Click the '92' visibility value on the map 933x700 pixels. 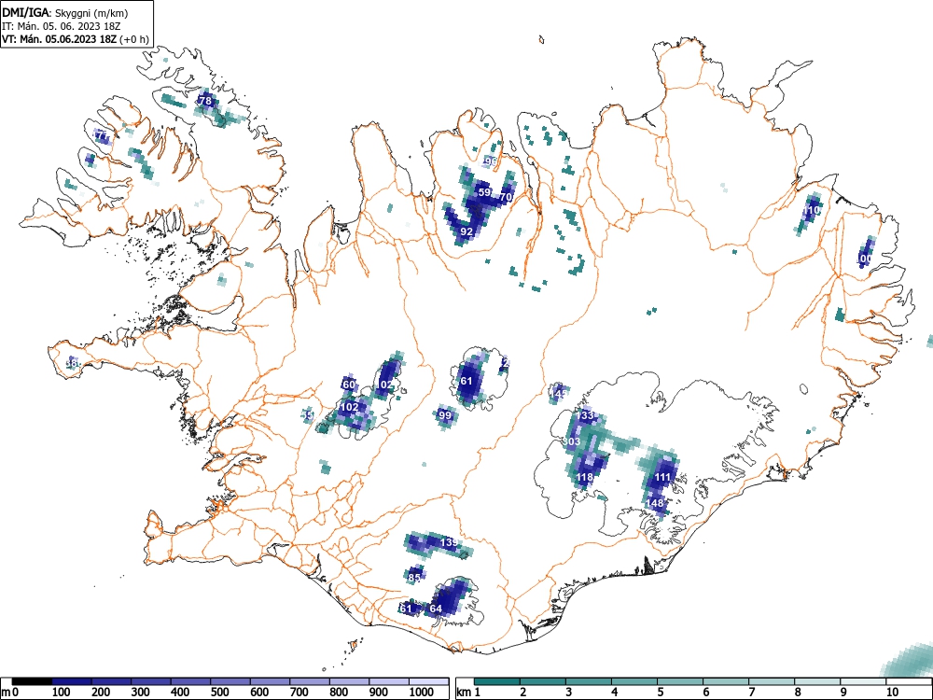click(467, 231)
